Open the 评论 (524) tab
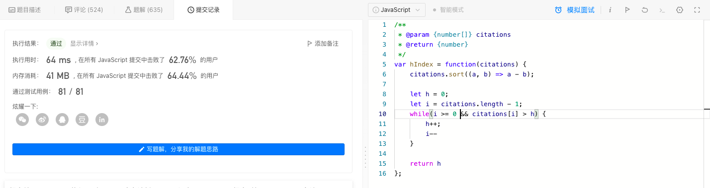This screenshot has height=188, width=710. pos(84,10)
